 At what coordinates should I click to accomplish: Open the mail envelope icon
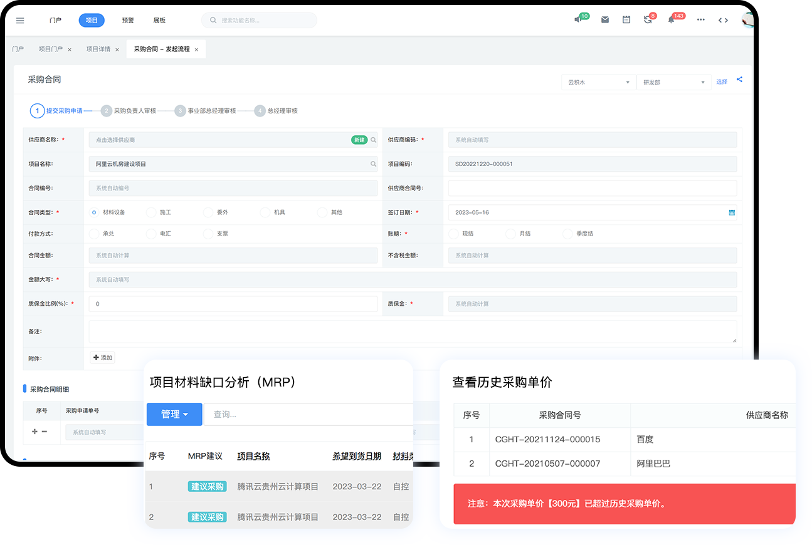605,20
